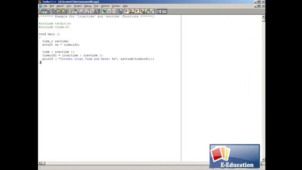
Task: Open the Project menu
Action: tap(78, 6)
